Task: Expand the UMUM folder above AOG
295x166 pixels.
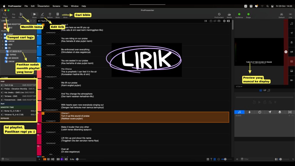Action: coord(3,41)
